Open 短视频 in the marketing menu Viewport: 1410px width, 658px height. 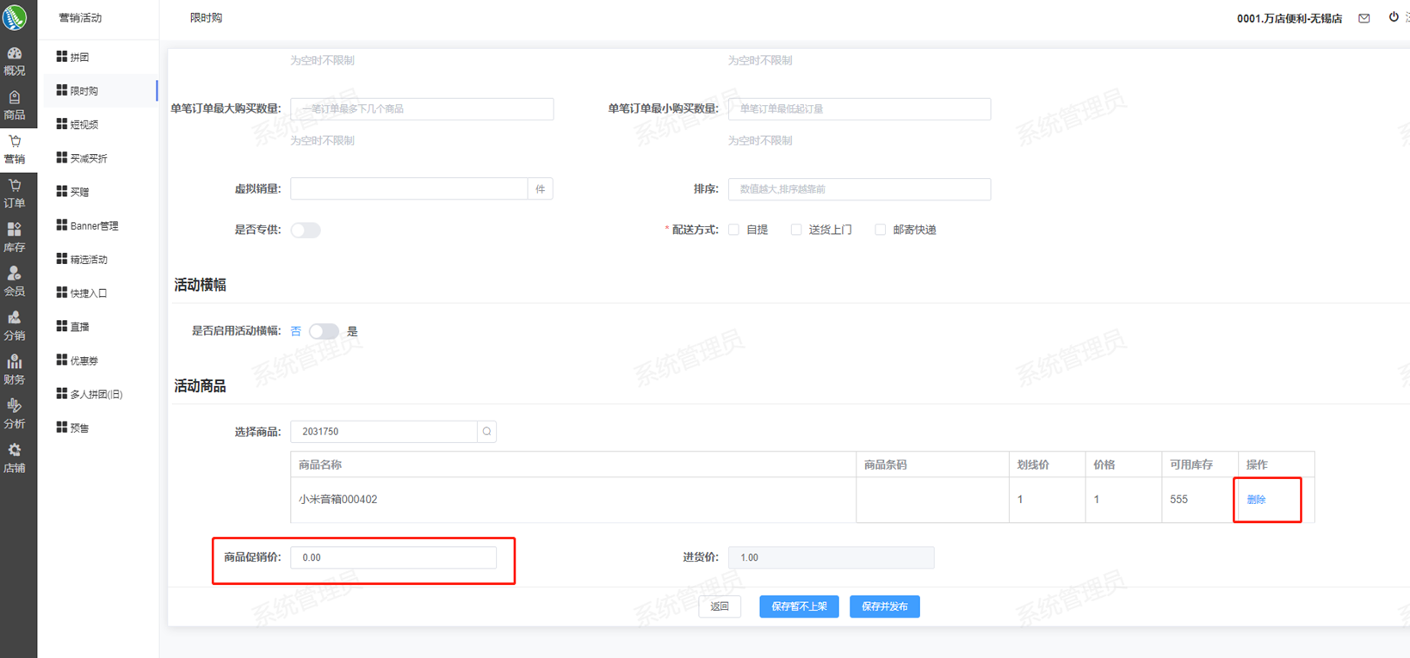100,125
